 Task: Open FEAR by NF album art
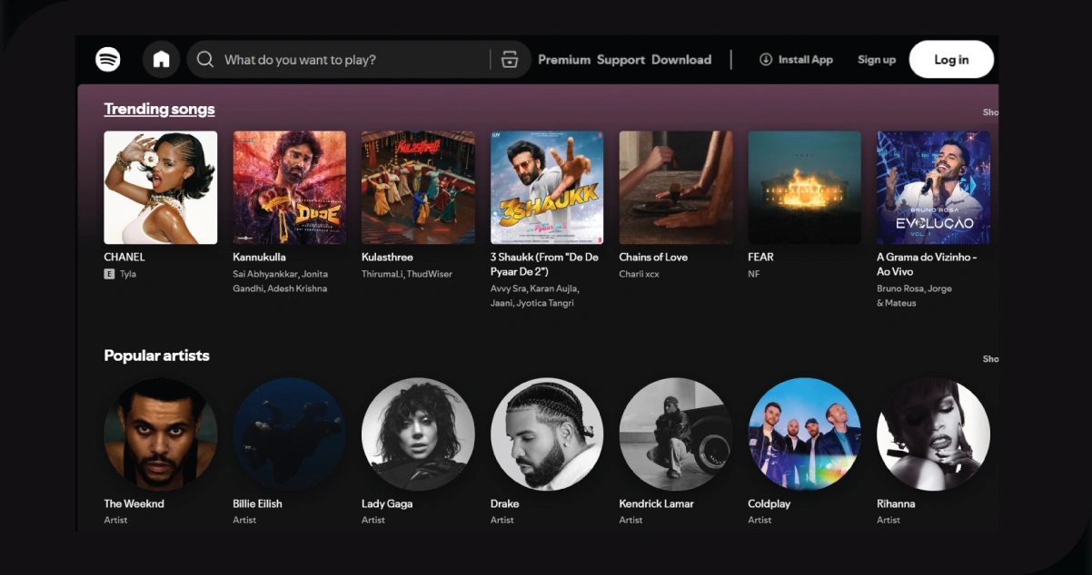coord(804,187)
